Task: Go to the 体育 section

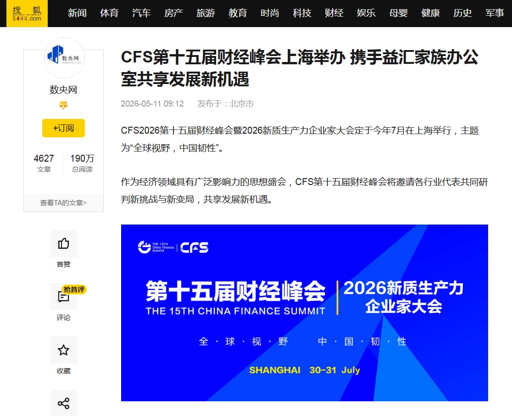Action: [109, 13]
